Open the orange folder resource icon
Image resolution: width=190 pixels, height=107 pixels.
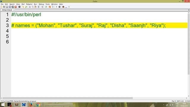coord(50,7)
